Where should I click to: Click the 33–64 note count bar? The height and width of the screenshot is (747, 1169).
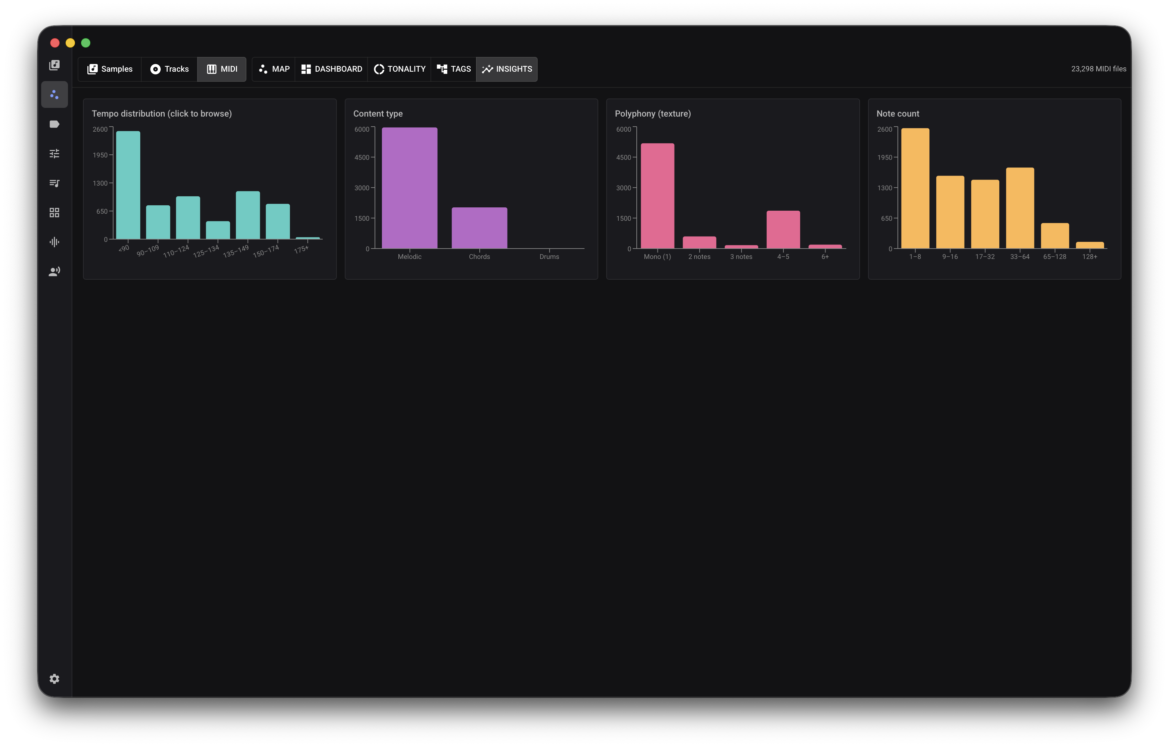tap(1020, 208)
